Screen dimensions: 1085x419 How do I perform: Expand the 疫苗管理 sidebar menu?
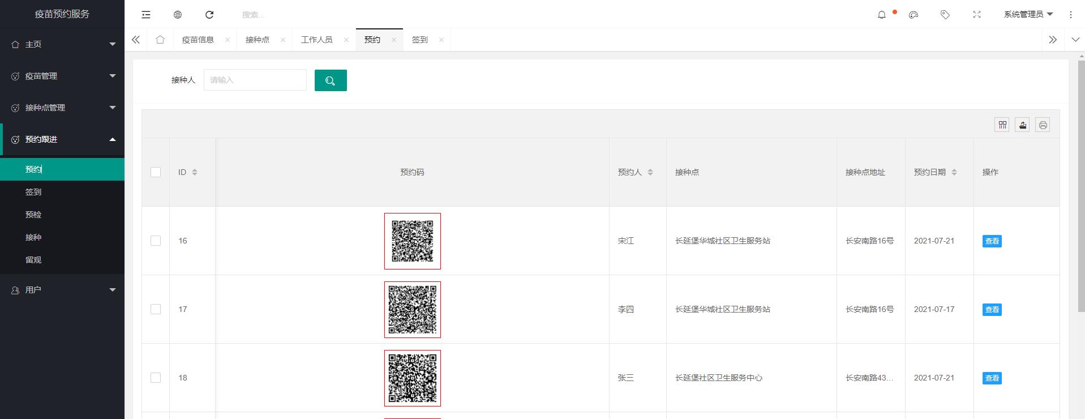(x=62, y=76)
